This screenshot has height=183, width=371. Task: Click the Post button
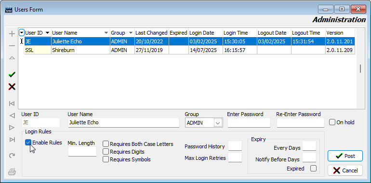[345, 156]
